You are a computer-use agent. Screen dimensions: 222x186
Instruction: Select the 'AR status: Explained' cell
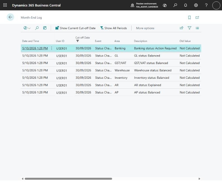148,85
